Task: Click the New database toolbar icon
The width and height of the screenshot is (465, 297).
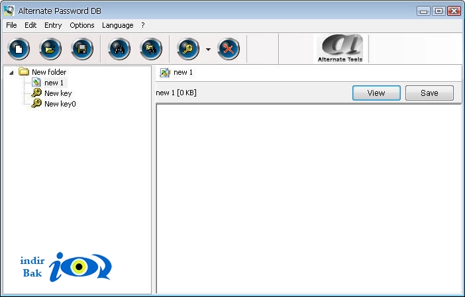Action: pos(19,49)
